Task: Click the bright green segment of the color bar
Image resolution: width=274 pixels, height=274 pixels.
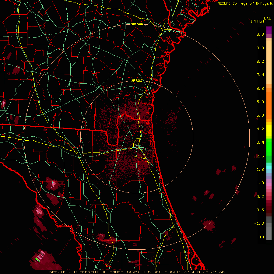Action: point(269,147)
